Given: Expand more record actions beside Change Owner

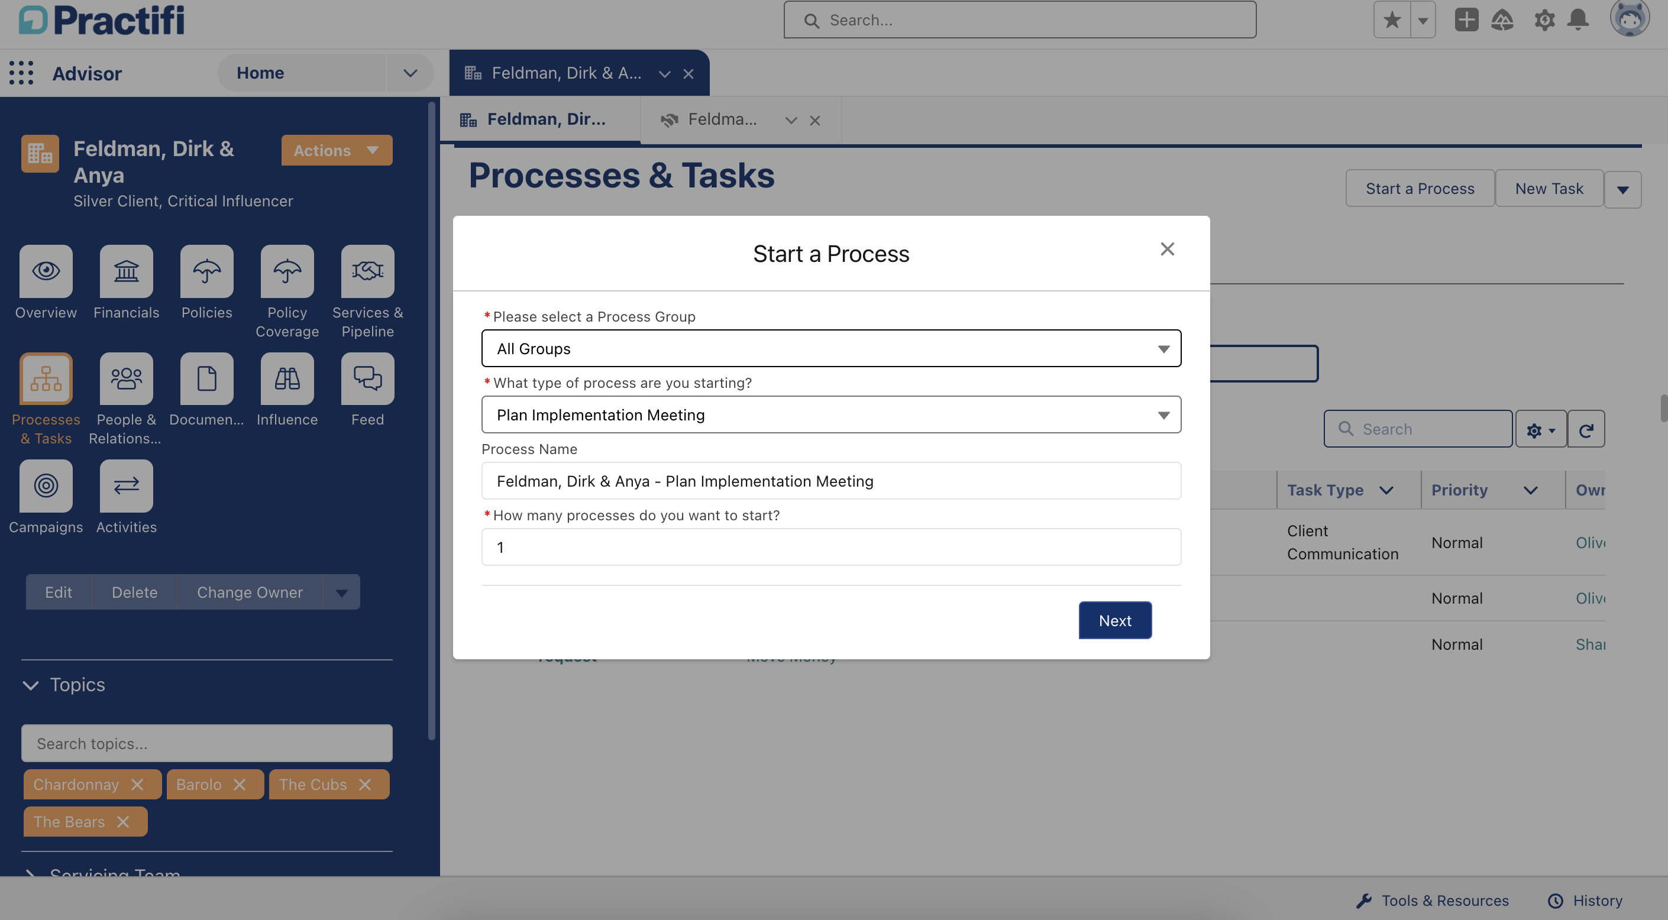Looking at the screenshot, I should pos(342,592).
